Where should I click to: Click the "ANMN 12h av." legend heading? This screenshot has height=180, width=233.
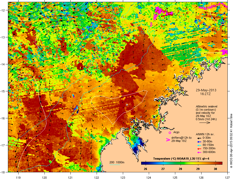pos(205,134)
